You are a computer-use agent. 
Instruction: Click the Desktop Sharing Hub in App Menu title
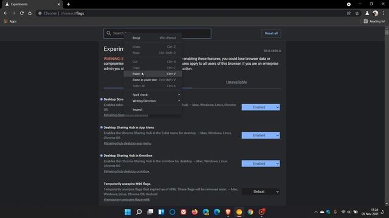point(129,128)
